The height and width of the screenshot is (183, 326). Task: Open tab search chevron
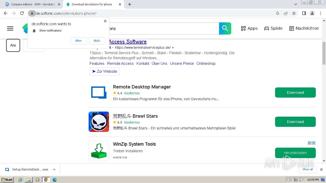pyautogui.click(x=296, y=4)
